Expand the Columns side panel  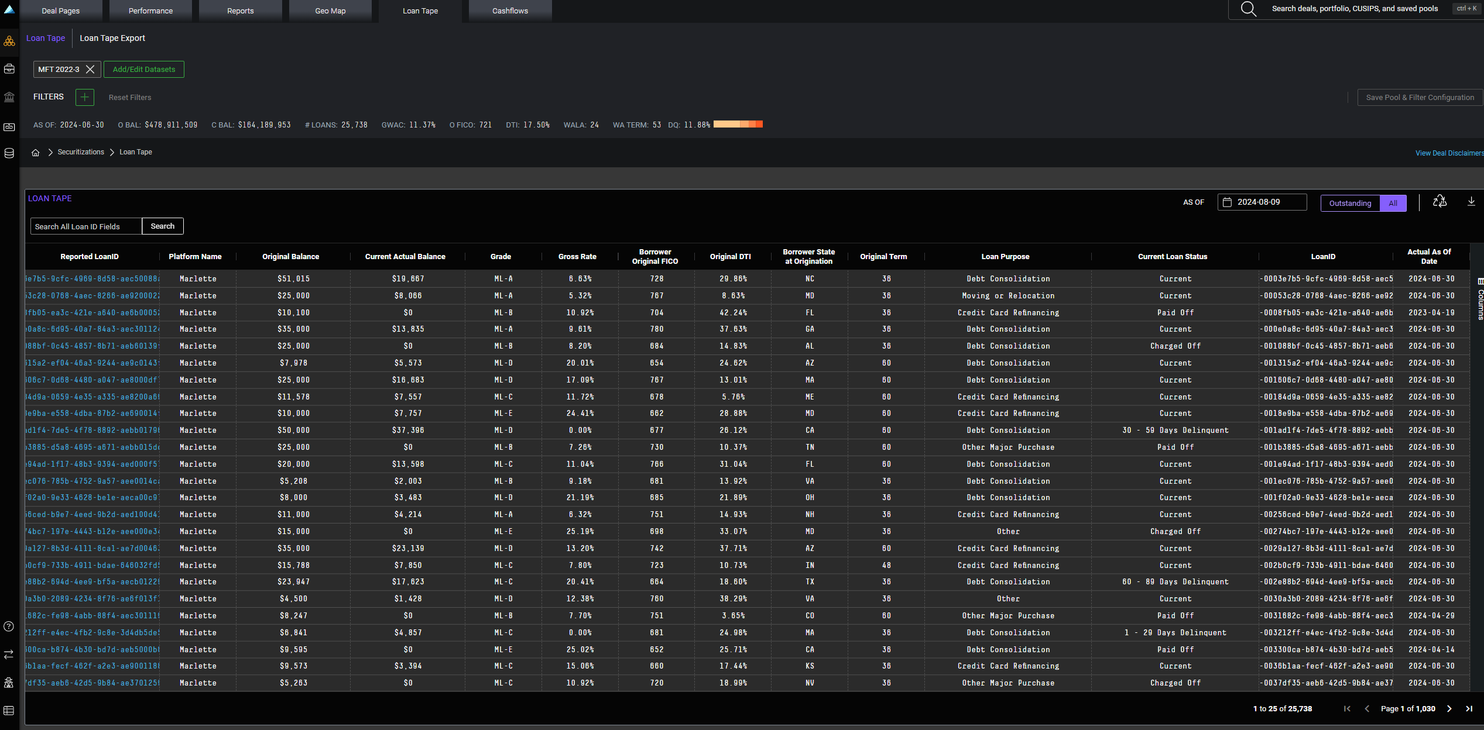click(x=1480, y=298)
